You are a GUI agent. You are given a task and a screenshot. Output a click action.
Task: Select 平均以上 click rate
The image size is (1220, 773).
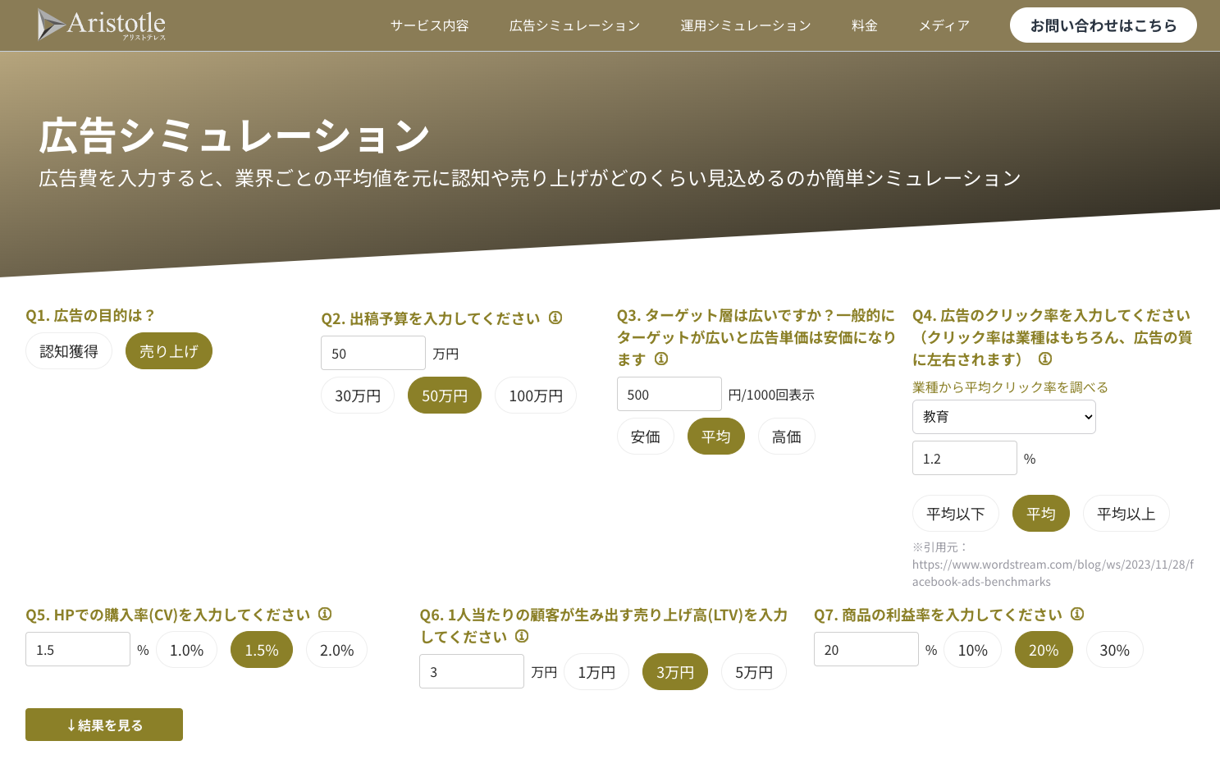1126,514
